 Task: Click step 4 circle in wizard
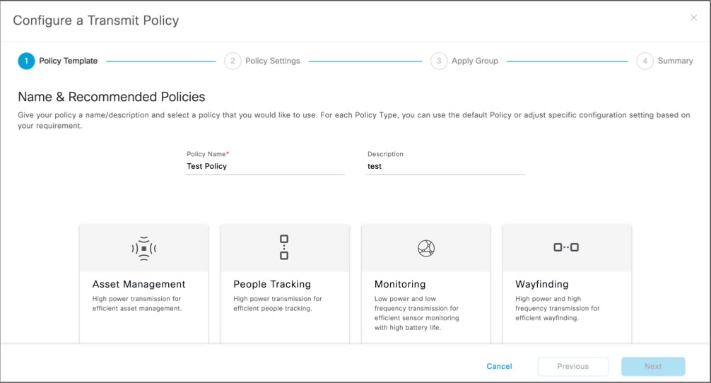pyautogui.click(x=645, y=61)
